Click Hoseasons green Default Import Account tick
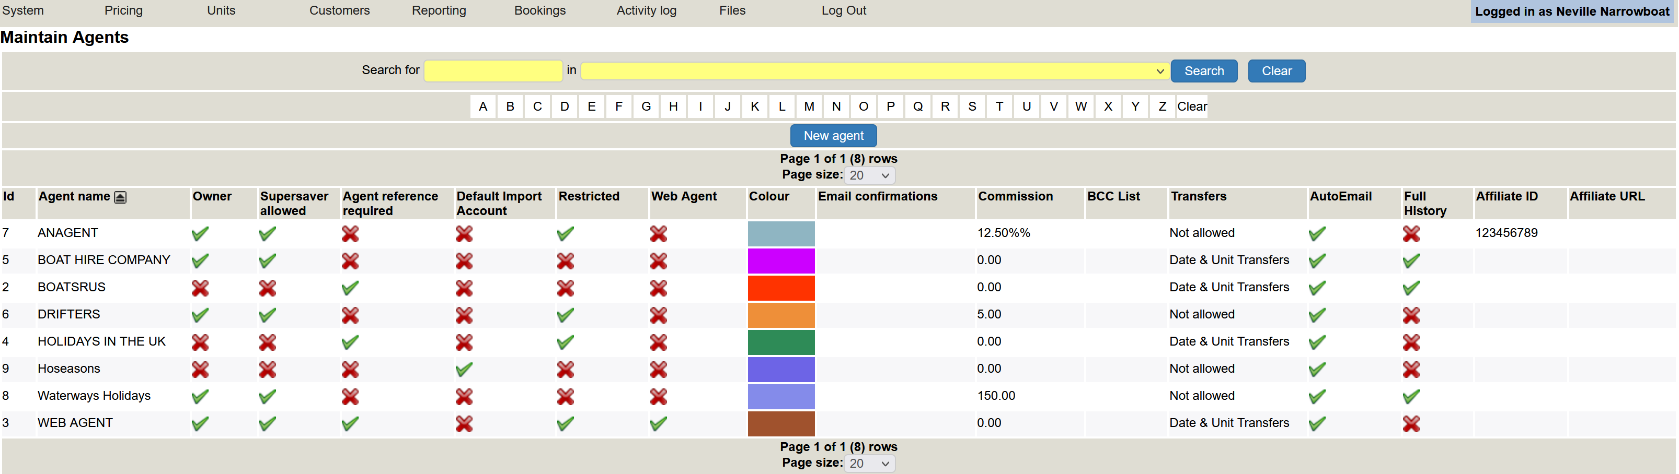This screenshot has width=1679, height=474. tap(464, 370)
